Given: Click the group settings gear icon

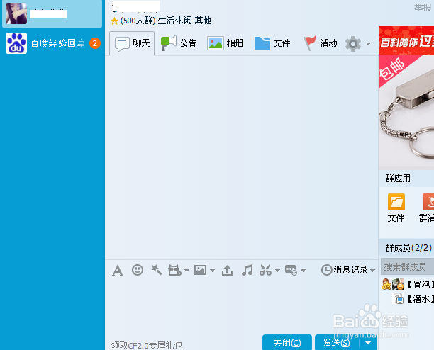Looking at the screenshot, I should [x=353, y=44].
